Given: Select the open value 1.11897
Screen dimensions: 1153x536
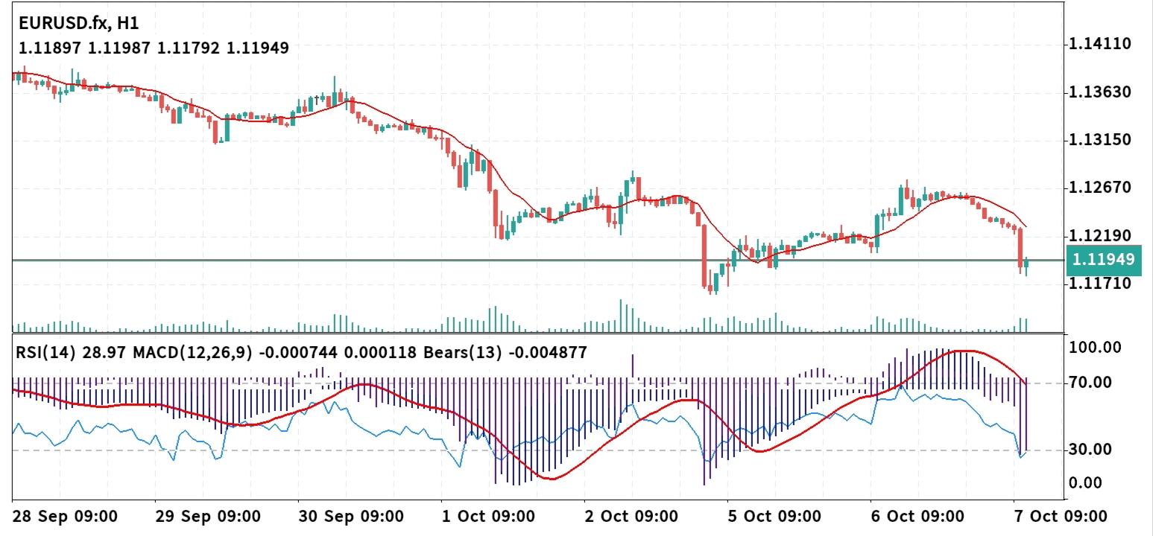Looking at the screenshot, I should (x=51, y=48).
